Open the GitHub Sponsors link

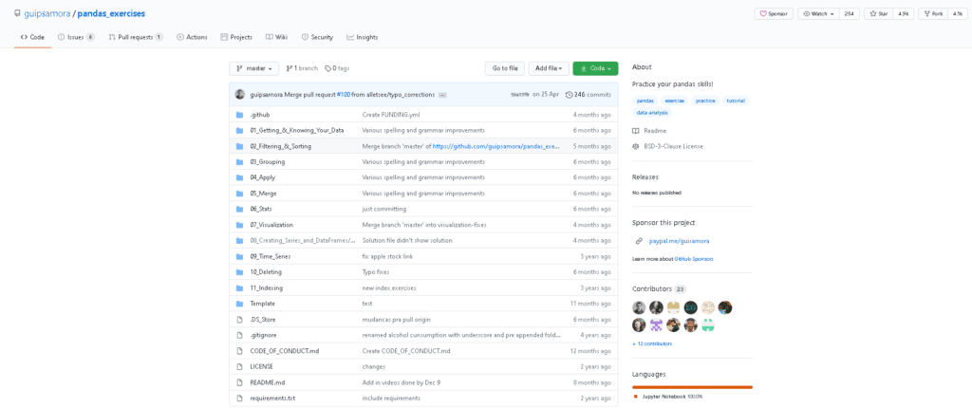(694, 259)
